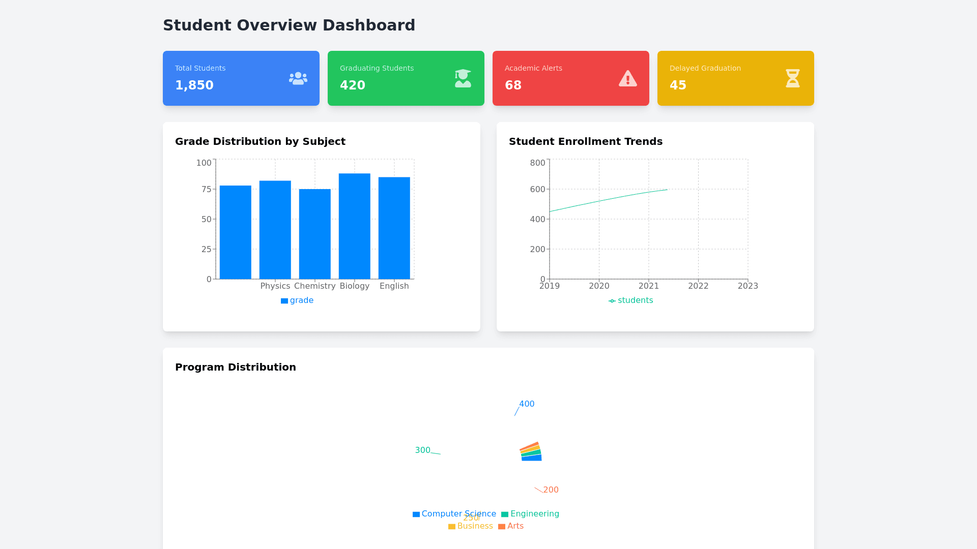Click the Physics axis label
Viewport: 977px width, 549px height.
(x=275, y=286)
